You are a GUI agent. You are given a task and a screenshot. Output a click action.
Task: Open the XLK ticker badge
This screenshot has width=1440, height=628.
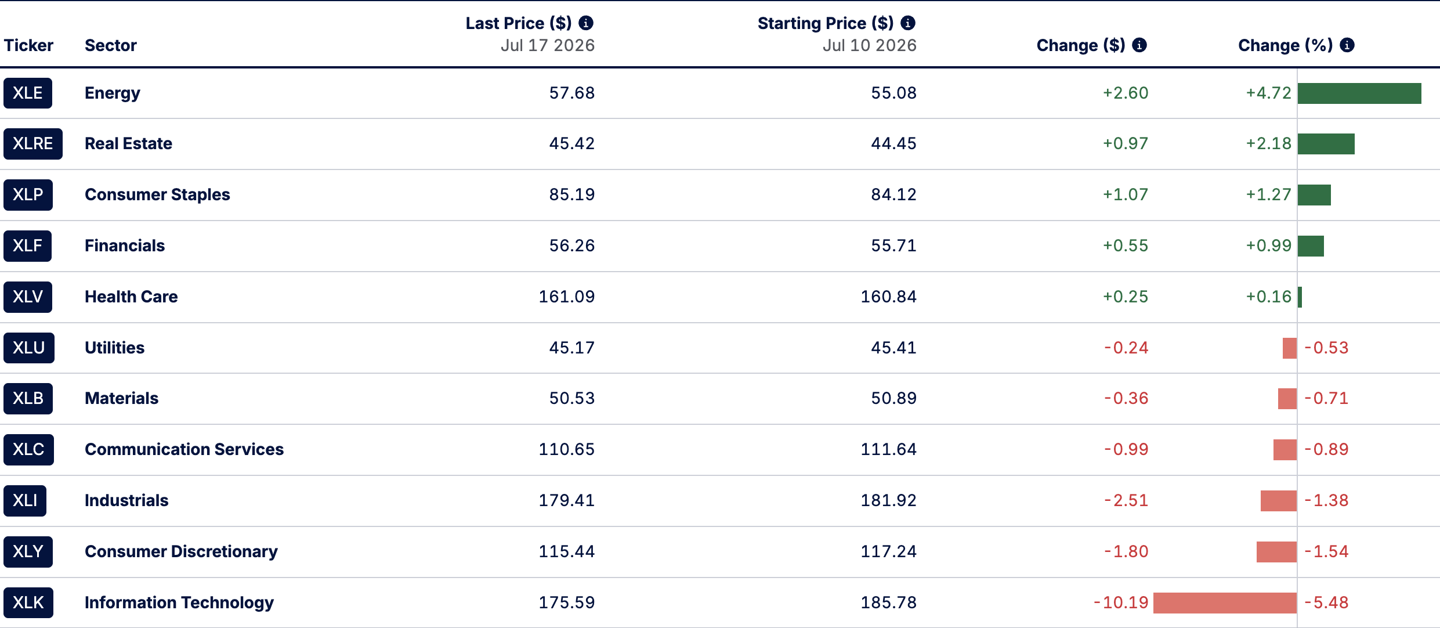tap(28, 602)
